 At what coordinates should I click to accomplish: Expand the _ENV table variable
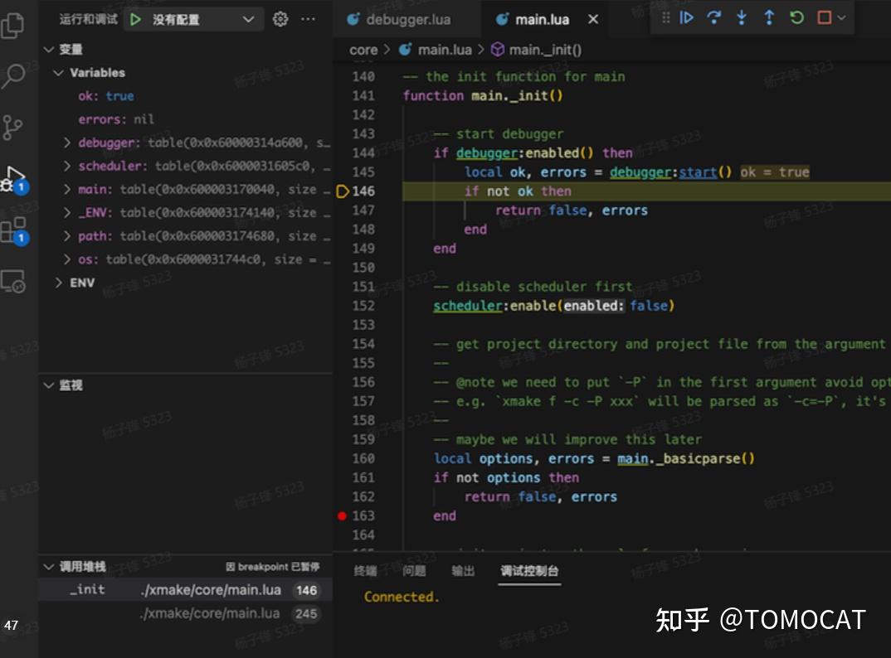click(67, 212)
